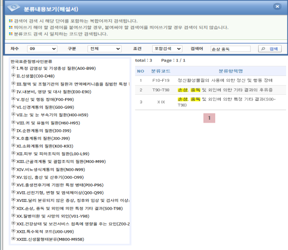Select tree label XIX.손상, 중독 및 외인 (S00-T98)
Viewport: 288px width, 250px height.
[x=70, y=209]
